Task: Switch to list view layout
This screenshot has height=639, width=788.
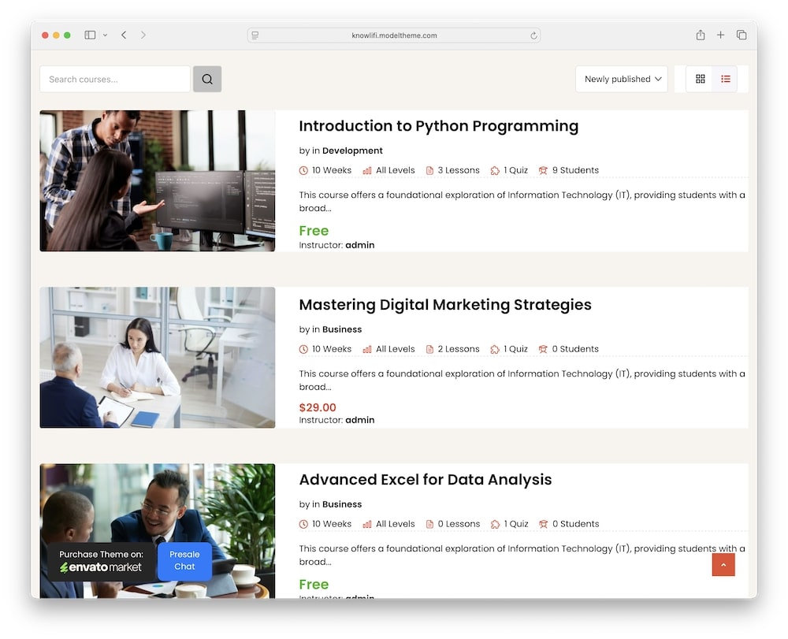Action: pos(725,79)
